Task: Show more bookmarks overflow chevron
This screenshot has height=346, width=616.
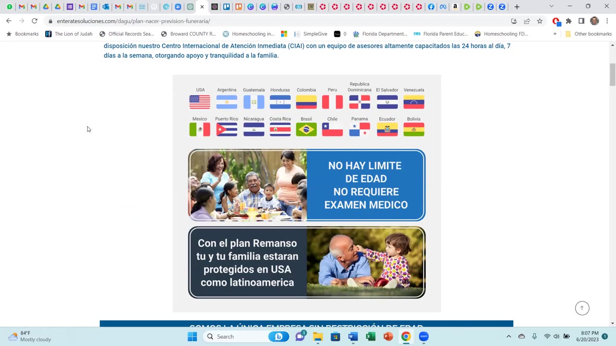Action: (555, 34)
